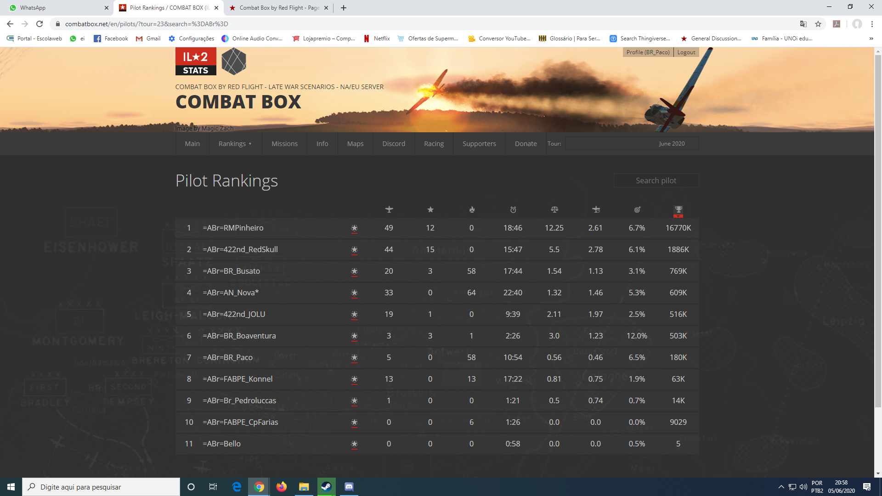
Task: Show hidden system tray icons
Action: (x=781, y=487)
